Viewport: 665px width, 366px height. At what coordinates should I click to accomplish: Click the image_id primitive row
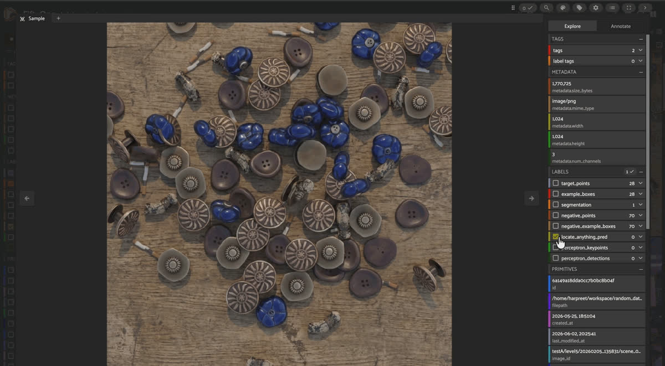(x=597, y=354)
